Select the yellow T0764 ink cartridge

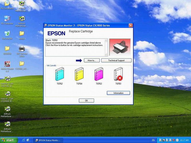(79, 74)
